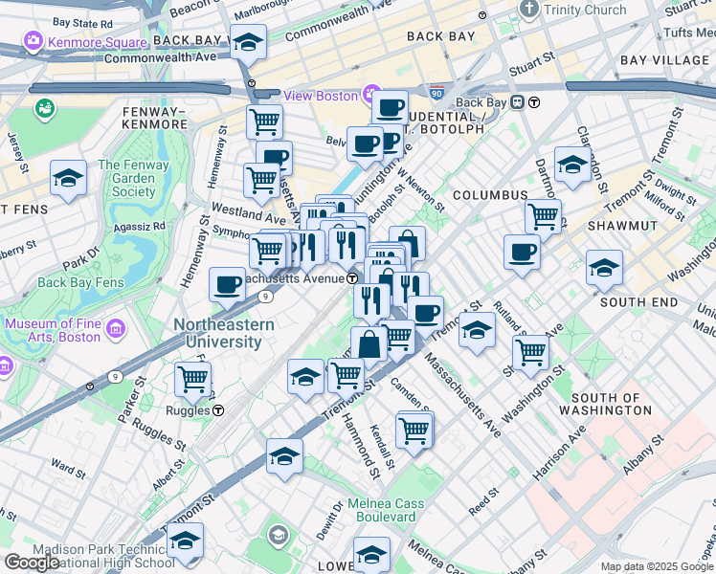Click the coffee marker above Route 9 shield
Screen dimensions: 716x574
(x=228, y=286)
